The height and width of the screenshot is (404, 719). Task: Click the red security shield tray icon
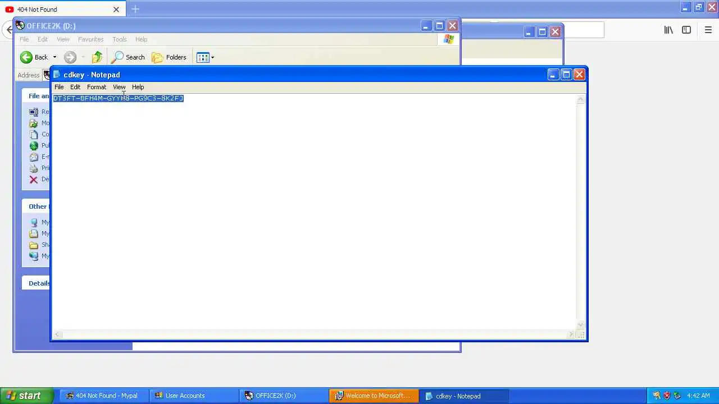click(x=667, y=396)
